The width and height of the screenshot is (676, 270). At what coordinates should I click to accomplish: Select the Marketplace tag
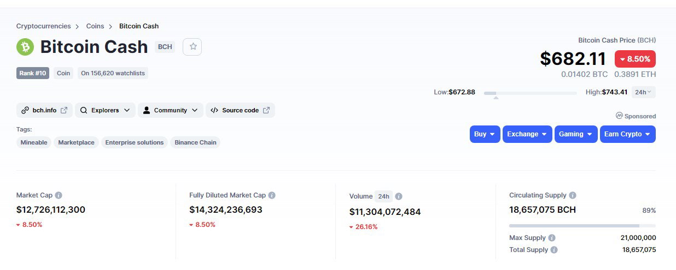point(76,142)
